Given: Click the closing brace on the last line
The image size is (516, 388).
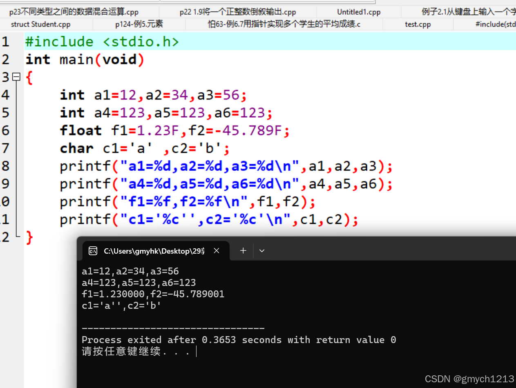Looking at the screenshot, I should click(29, 238).
